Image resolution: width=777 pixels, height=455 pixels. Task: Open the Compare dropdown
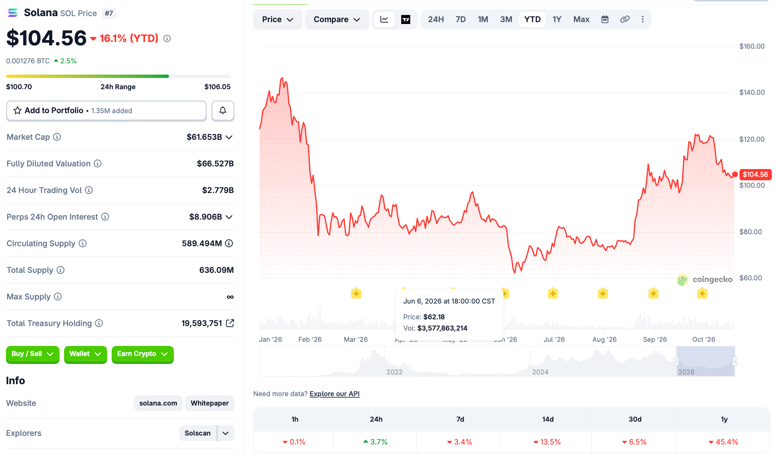[337, 19]
